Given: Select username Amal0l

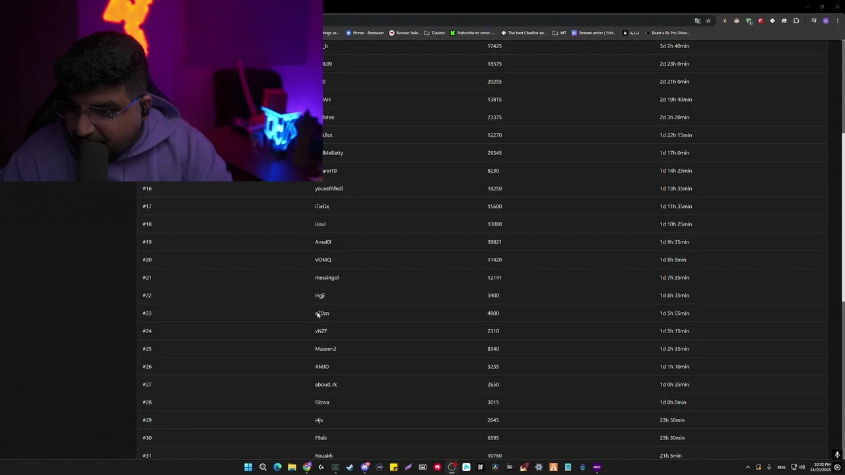Looking at the screenshot, I should click(x=323, y=242).
